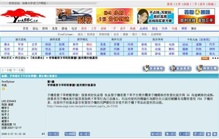Click the Blog button below the post

pos(70,134)
